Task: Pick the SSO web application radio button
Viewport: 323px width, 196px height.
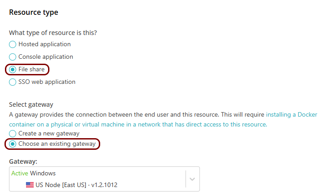Action: point(13,82)
